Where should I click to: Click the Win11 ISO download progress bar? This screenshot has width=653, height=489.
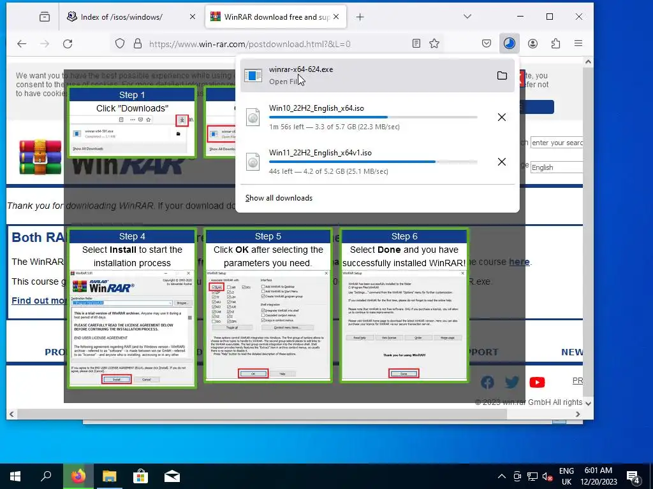tap(373, 162)
